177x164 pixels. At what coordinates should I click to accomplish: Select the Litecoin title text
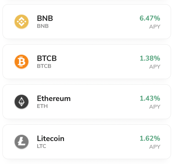coord(51,139)
